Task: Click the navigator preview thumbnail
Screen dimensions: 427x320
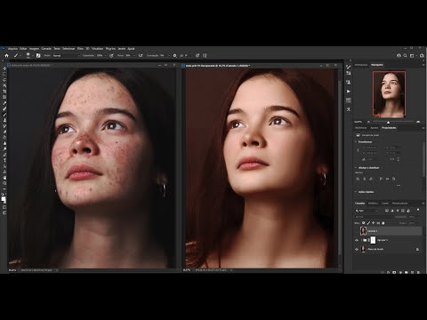Action: click(389, 93)
